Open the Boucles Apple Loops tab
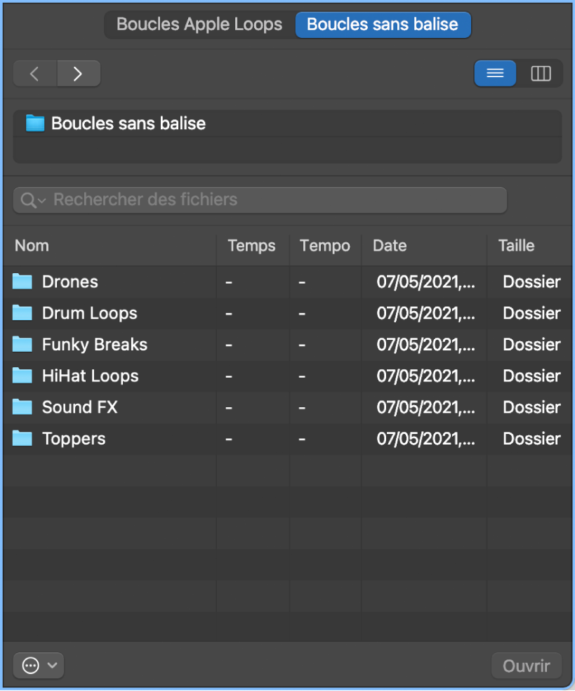Image resolution: width=575 pixels, height=691 pixels. [199, 25]
